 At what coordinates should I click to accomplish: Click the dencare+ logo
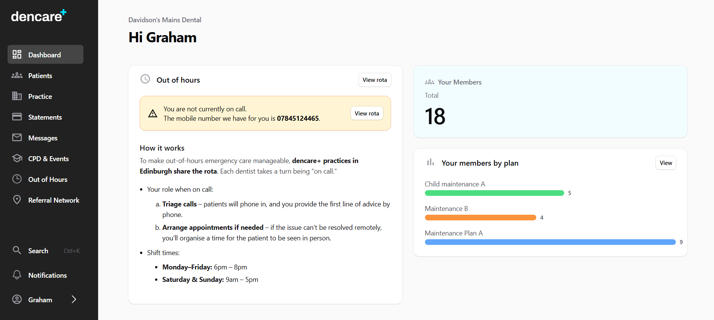point(38,16)
